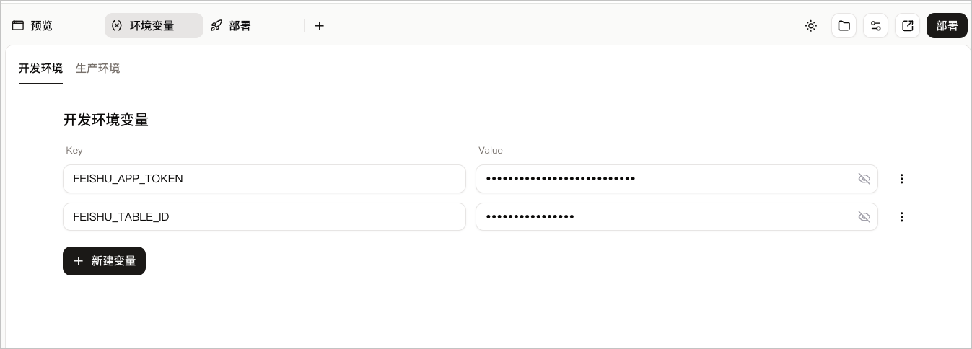Open the more options menu for FEISHU_APP_TOKEN
The width and height of the screenshot is (972, 349).
point(901,179)
